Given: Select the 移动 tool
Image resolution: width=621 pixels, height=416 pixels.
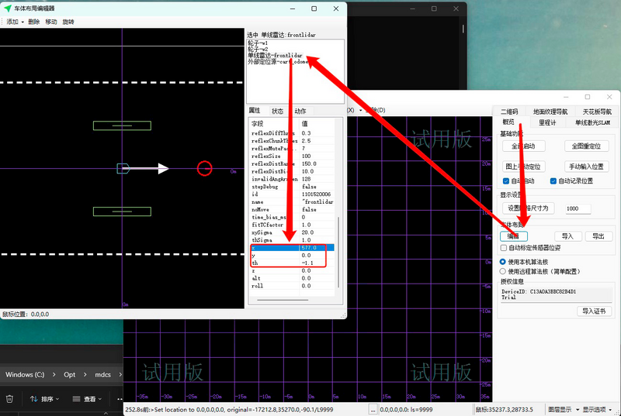Looking at the screenshot, I should coord(51,22).
